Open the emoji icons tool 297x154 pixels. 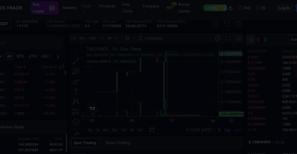76,122
